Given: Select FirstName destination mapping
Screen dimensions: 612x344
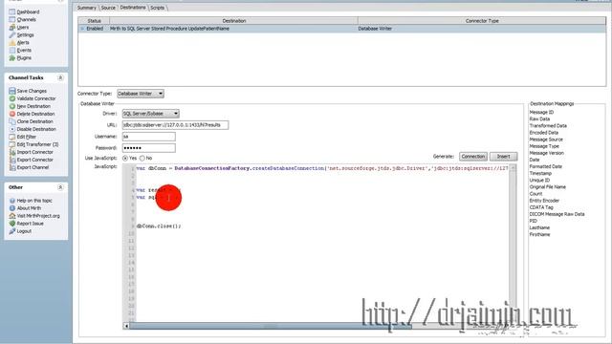Looking at the screenshot, I should tap(539, 234).
